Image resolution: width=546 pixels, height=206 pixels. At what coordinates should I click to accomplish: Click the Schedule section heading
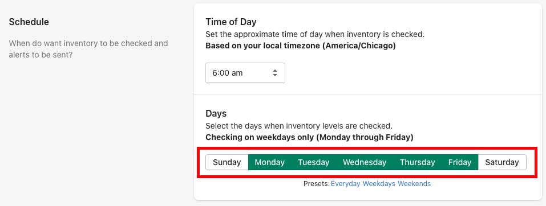point(29,22)
